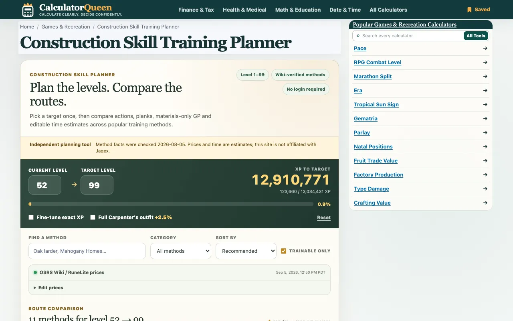Open the RPG Combat Level link
The height and width of the screenshot is (321, 513).
click(378, 62)
